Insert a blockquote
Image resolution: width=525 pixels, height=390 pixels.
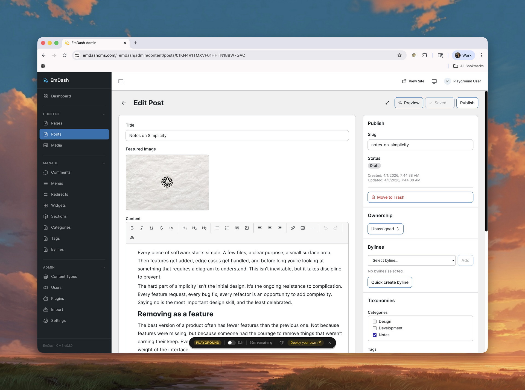(237, 228)
